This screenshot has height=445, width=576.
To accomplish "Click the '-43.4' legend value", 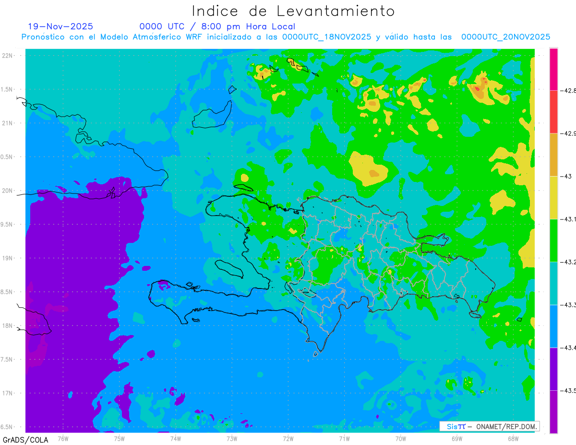I will coord(568,348).
